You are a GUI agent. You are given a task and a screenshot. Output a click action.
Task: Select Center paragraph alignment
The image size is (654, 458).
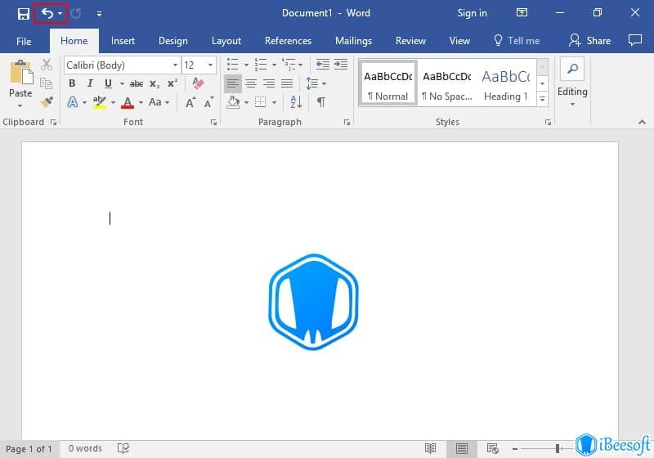251,83
